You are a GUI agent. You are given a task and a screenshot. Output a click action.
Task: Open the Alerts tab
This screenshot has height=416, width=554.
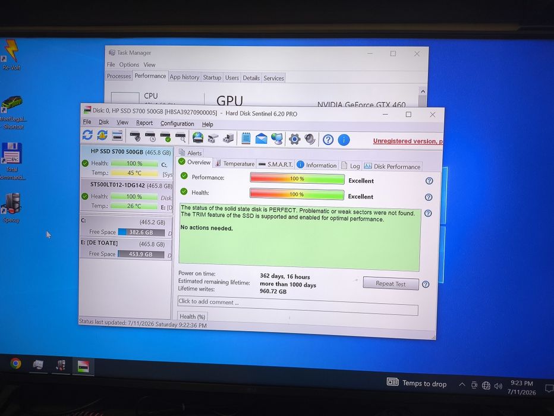click(x=190, y=153)
